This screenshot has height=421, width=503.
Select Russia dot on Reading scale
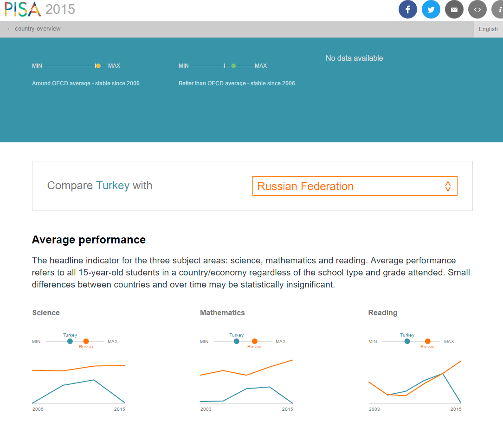[427, 341]
